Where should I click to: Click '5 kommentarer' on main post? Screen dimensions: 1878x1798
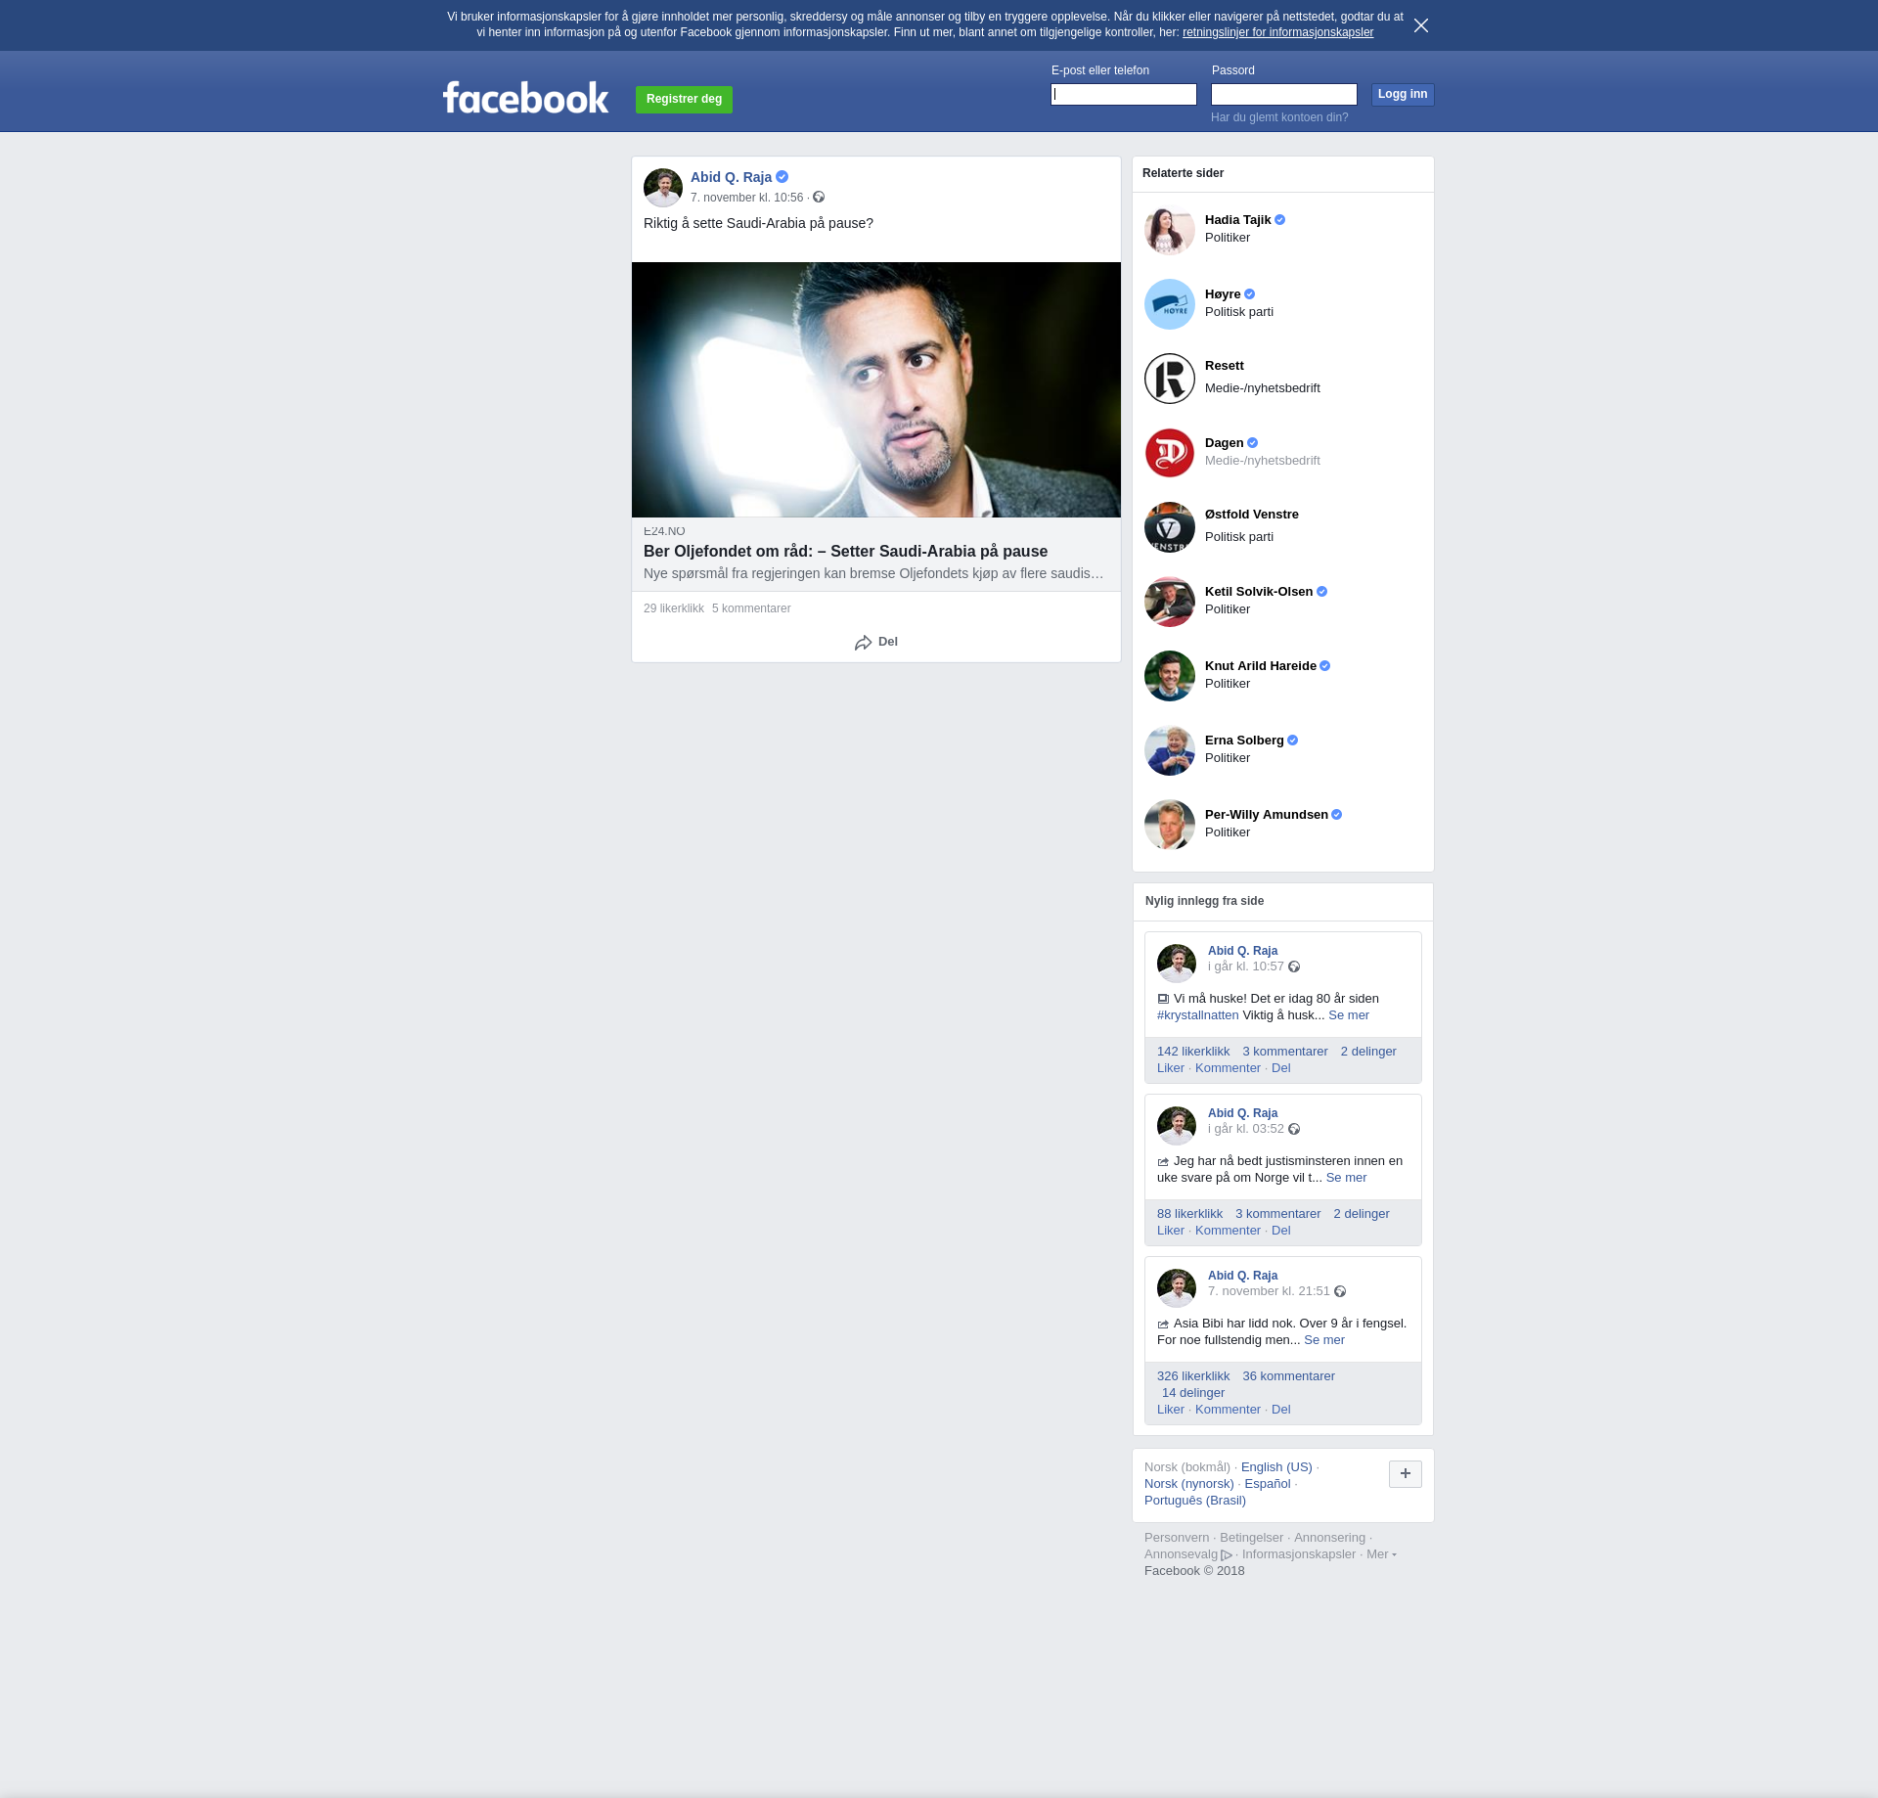pyautogui.click(x=751, y=608)
